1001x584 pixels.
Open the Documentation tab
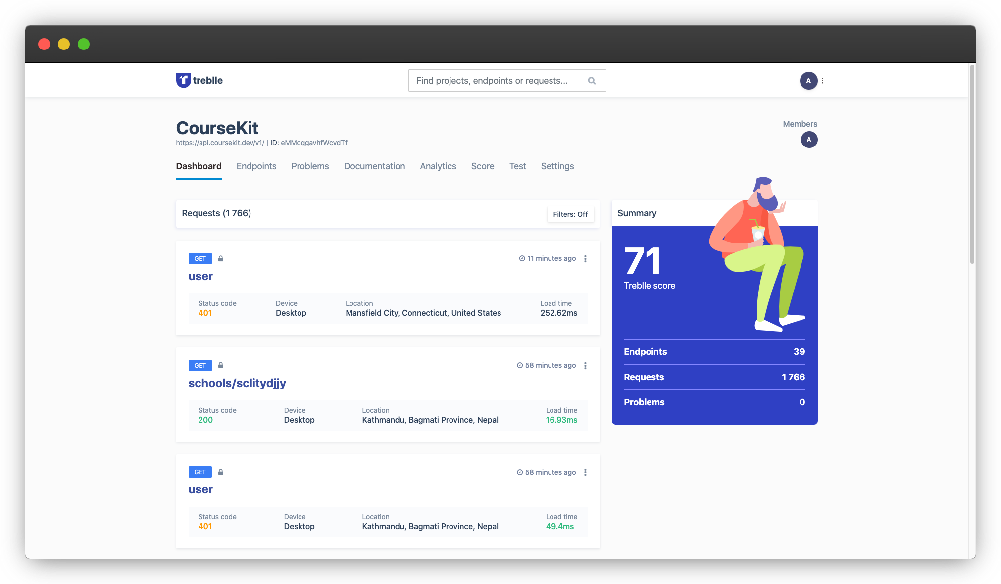374,166
